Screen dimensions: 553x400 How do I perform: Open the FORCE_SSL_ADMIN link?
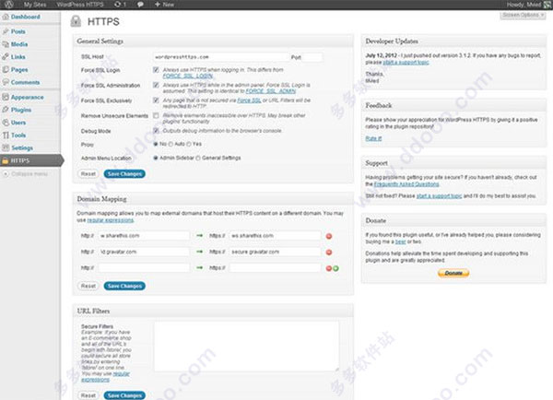tap(270, 91)
